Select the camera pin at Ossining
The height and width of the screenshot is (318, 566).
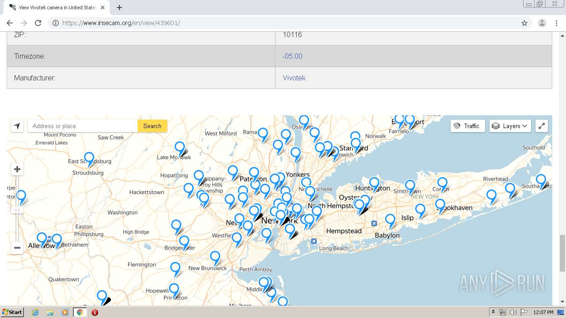pyautogui.click(x=304, y=121)
